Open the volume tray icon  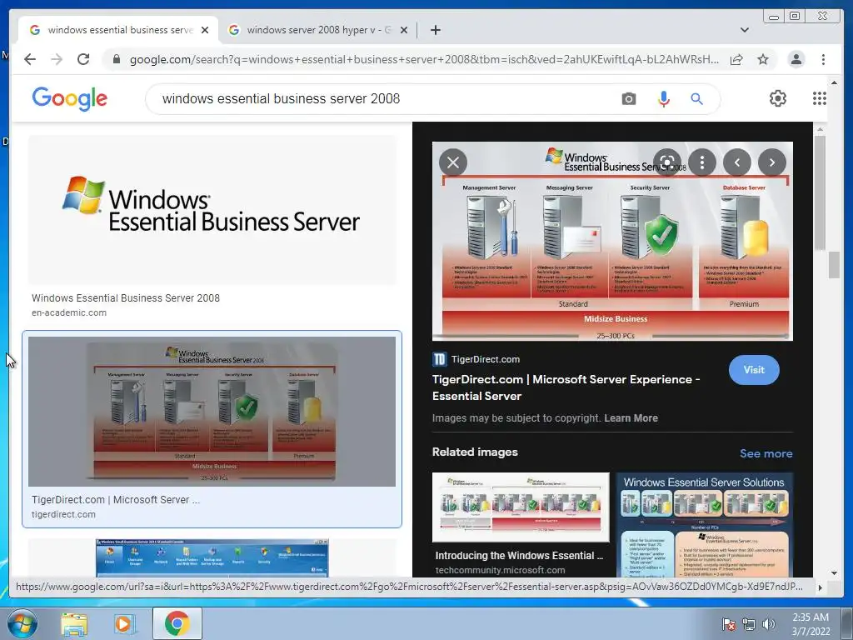click(769, 624)
